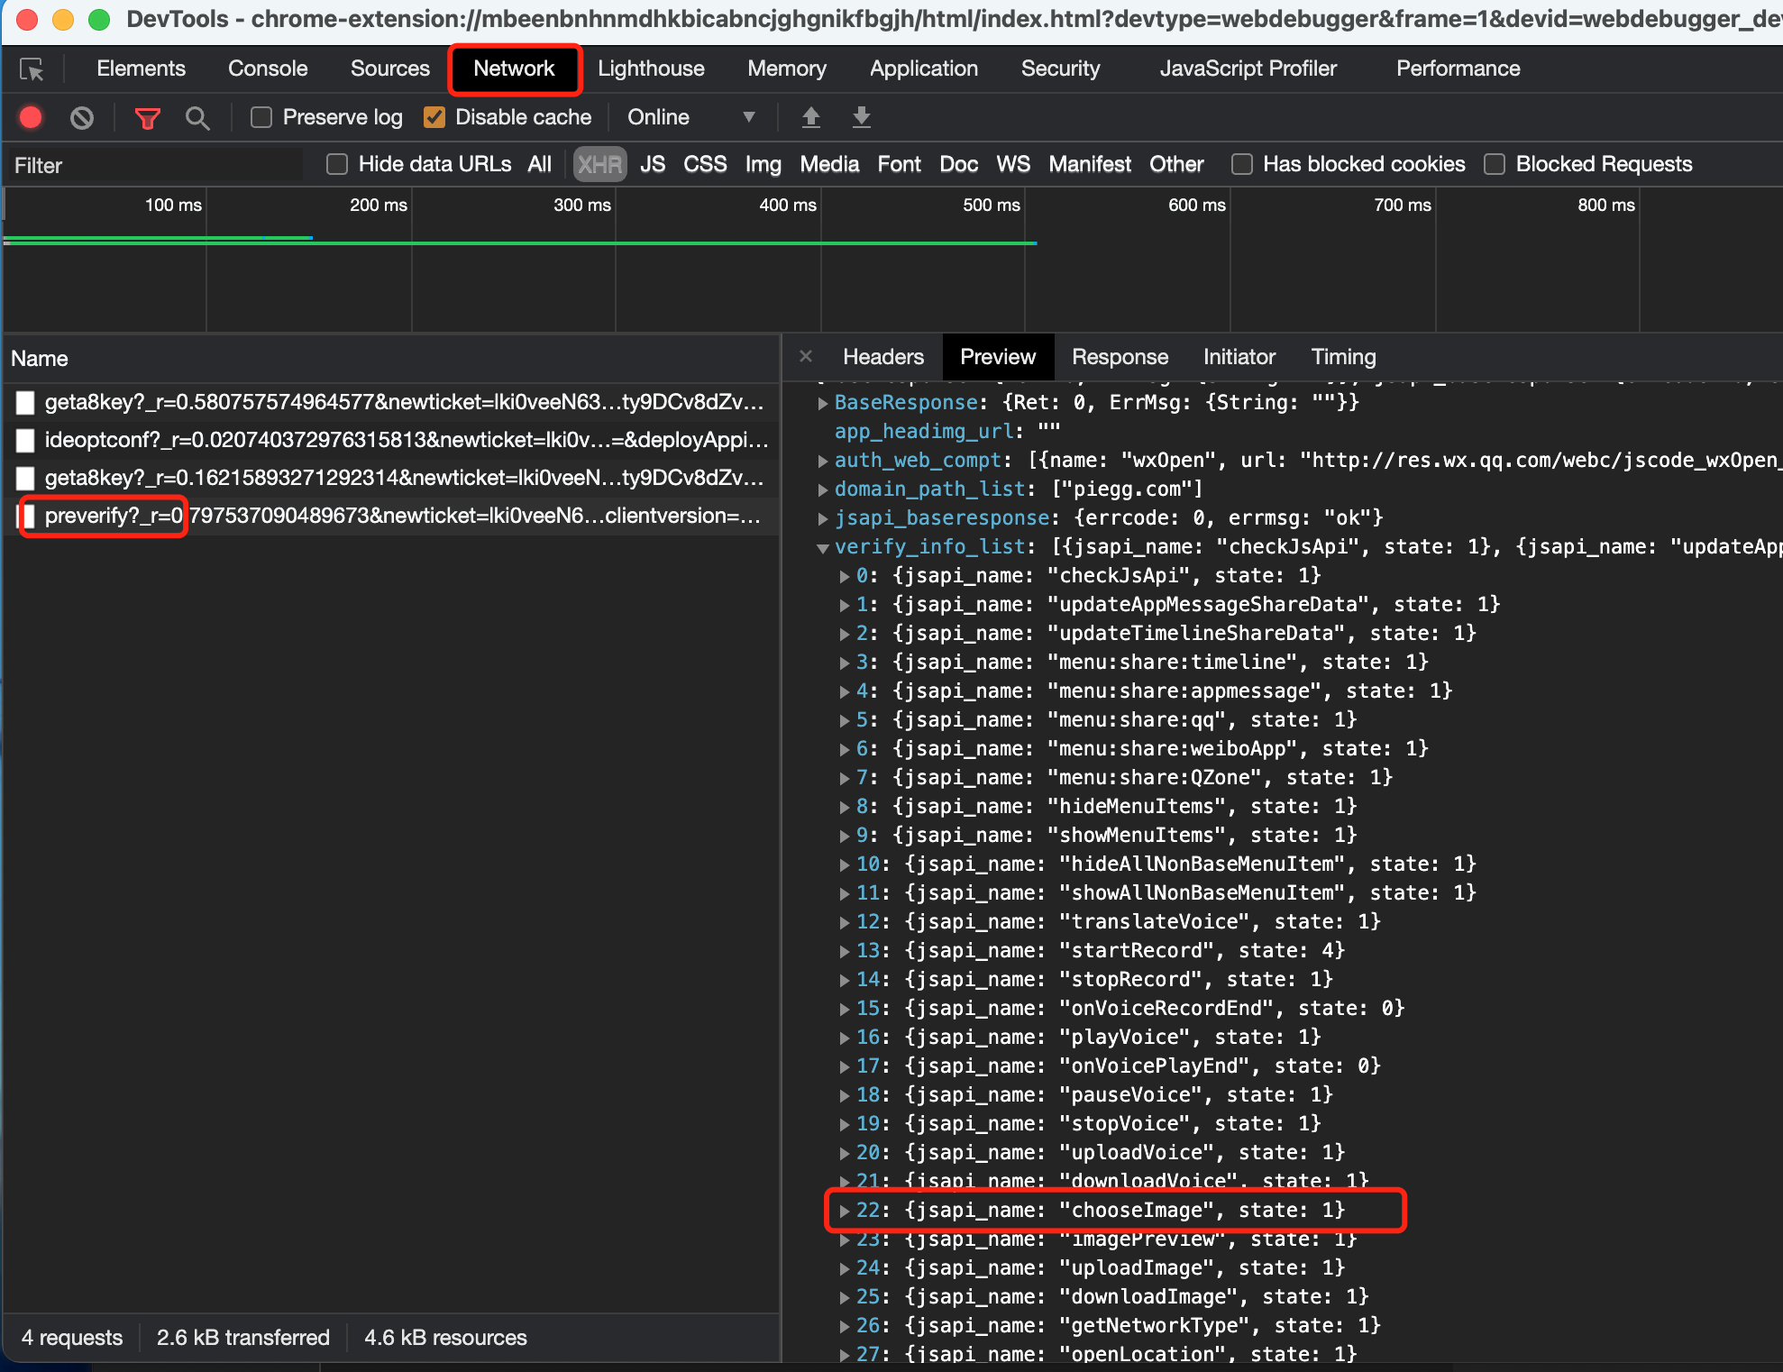The width and height of the screenshot is (1783, 1372).
Task: Clear the network log
Action: [82, 117]
